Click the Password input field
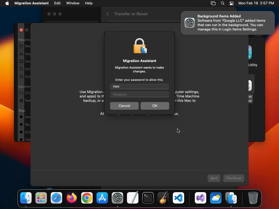This screenshot has height=209, width=279. click(x=139, y=94)
